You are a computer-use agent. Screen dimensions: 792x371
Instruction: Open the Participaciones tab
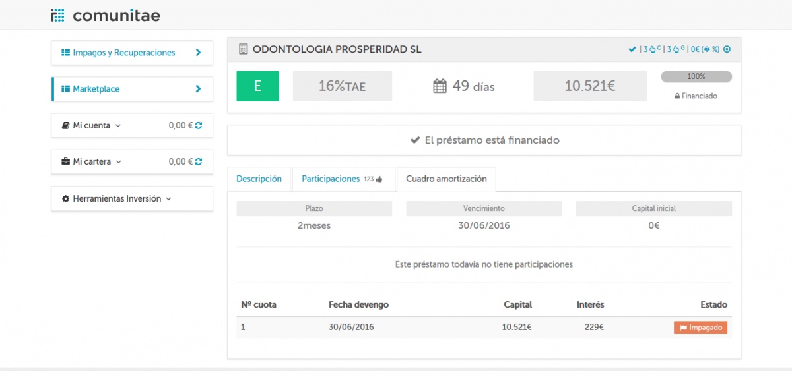(x=331, y=179)
